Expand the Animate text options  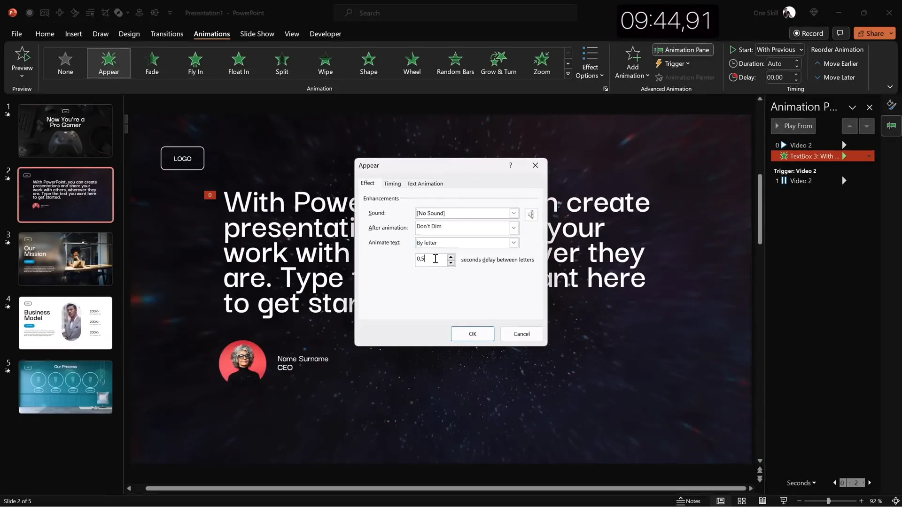513,243
